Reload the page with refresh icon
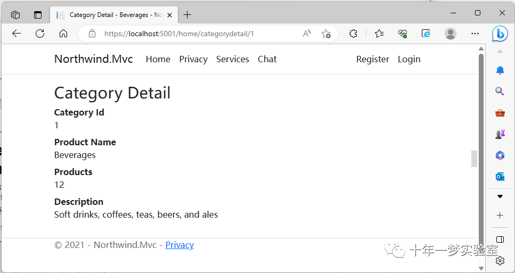The width and height of the screenshot is (515, 273). tap(40, 34)
